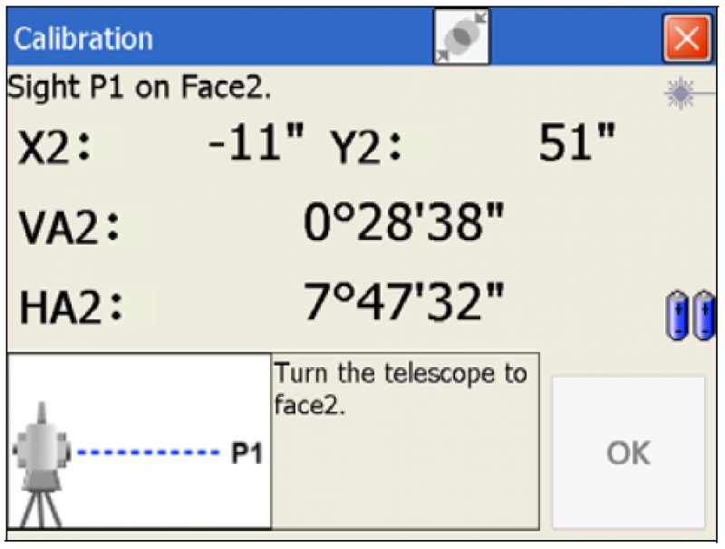Click the 'Turn the telescope to face2' instruction
The width and height of the screenshot is (725, 549).
[400, 389]
